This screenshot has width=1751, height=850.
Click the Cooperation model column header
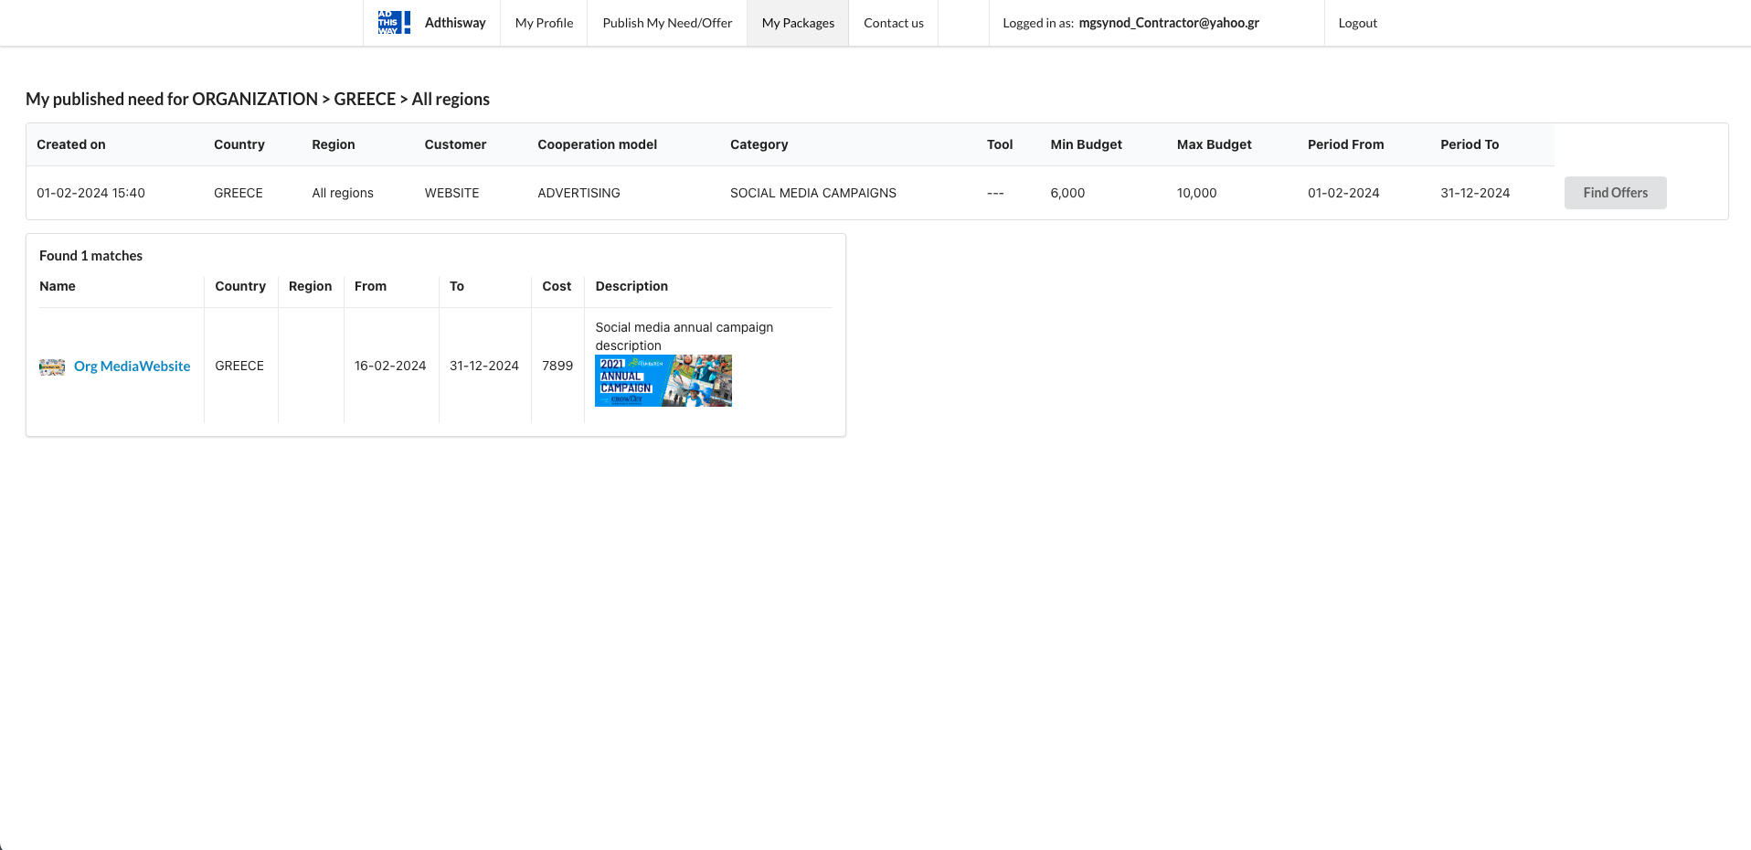pyautogui.click(x=597, y=144)
